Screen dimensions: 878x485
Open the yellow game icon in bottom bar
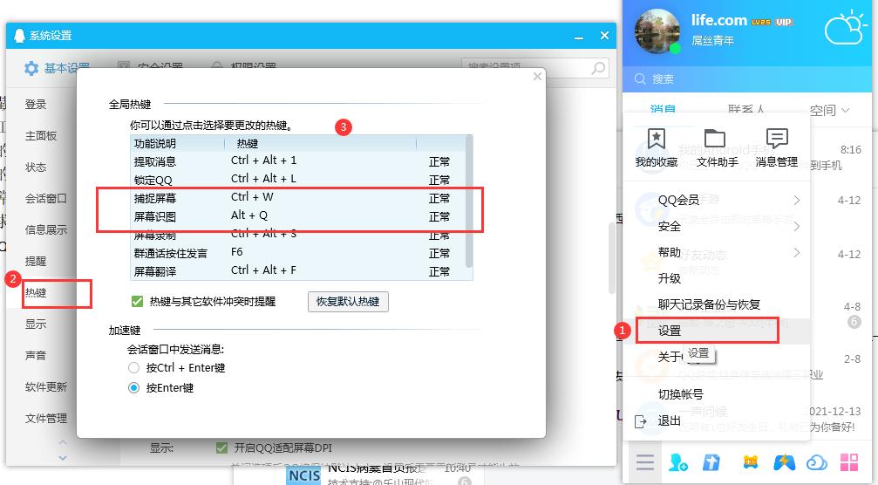751,462
